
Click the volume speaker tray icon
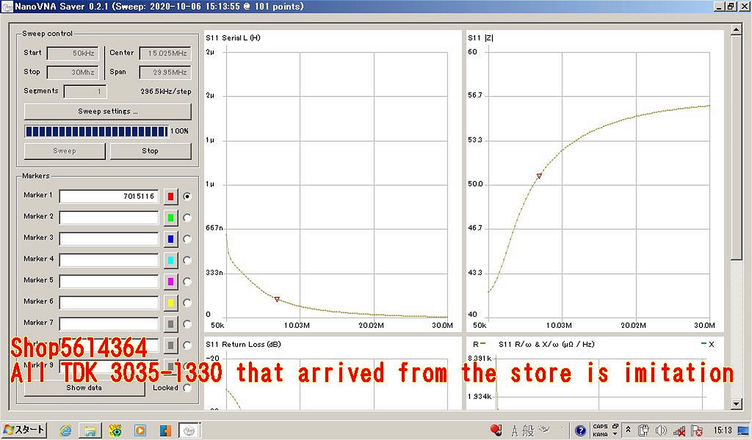pos(661,431)
